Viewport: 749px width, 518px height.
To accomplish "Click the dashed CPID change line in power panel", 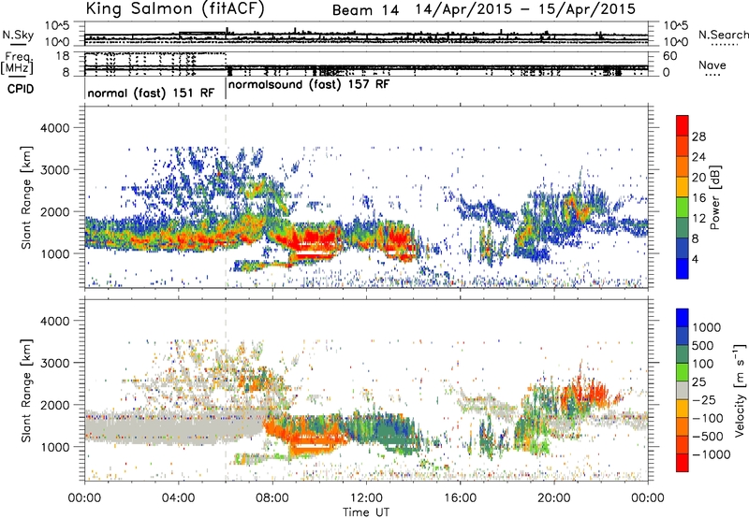I will [x=226, y=196].
